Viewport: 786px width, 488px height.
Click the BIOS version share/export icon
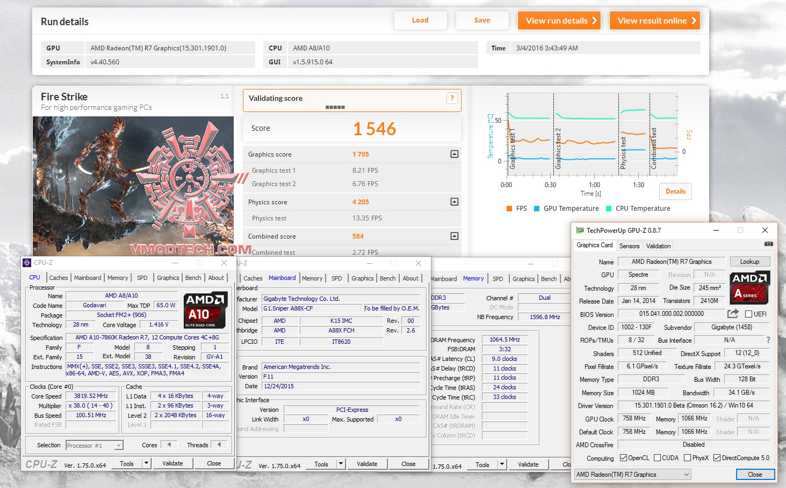coord(733,314)
